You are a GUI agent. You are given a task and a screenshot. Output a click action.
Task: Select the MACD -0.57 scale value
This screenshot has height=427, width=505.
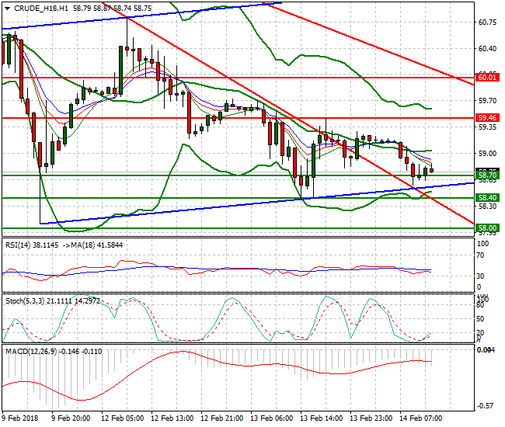click(x=484, y=406)
